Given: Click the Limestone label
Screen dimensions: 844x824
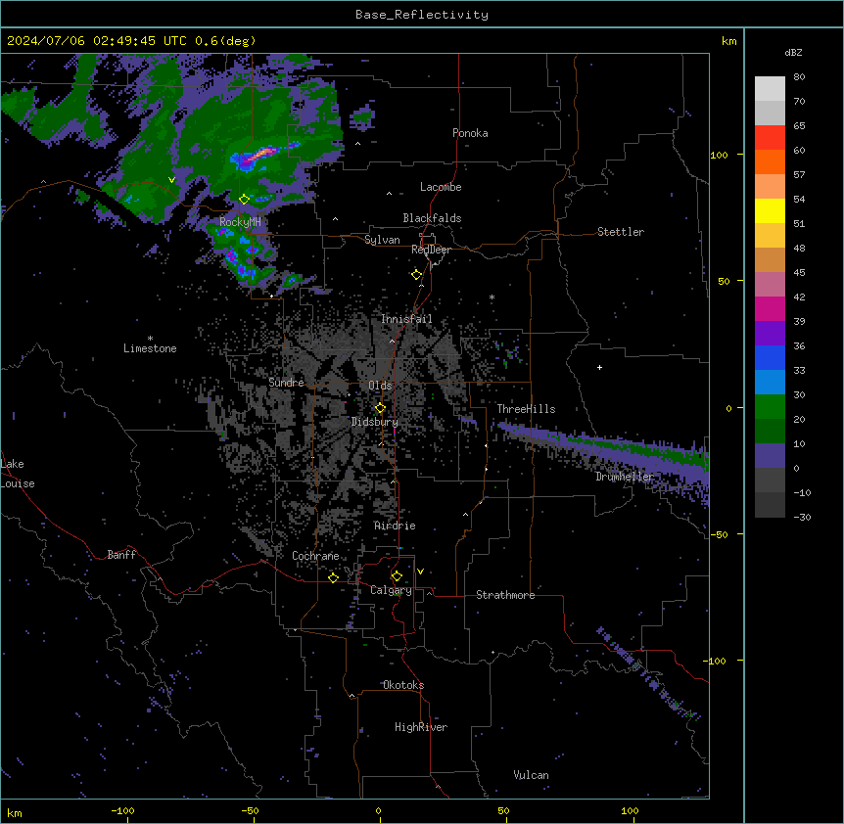Looking at the screenshot, I should point(150,348).
